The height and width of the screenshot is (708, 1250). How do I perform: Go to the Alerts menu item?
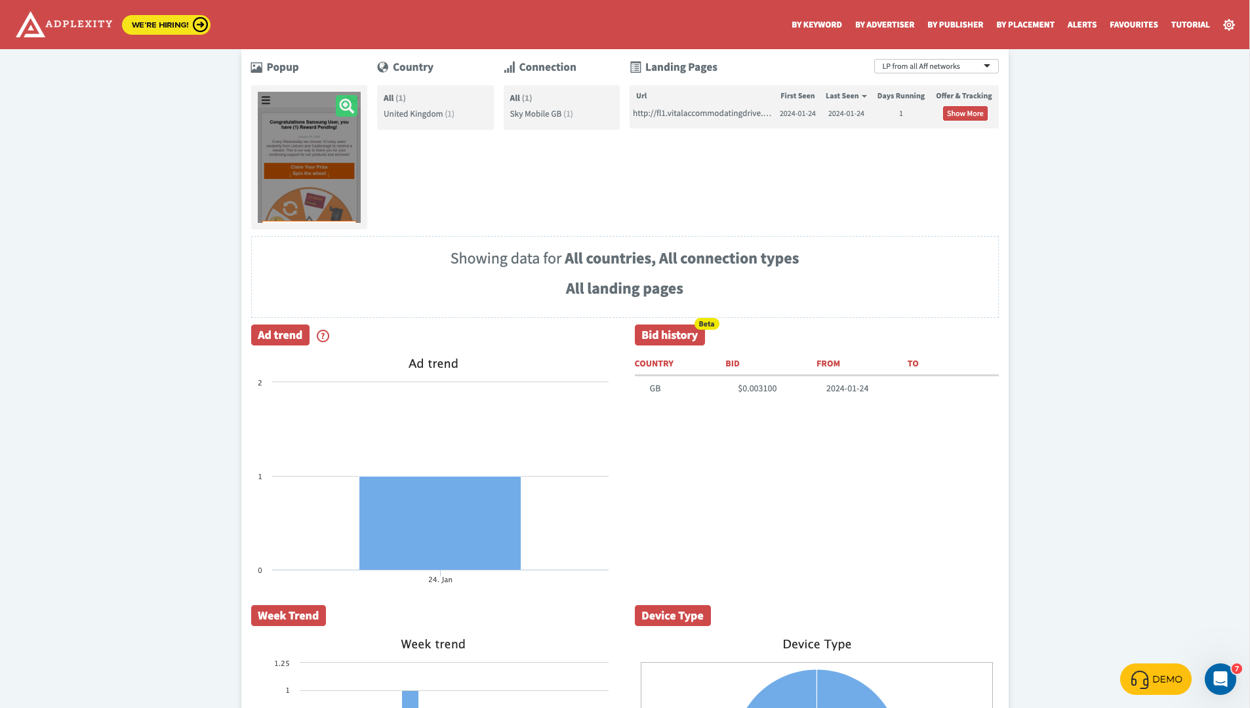coord(1081,25)
